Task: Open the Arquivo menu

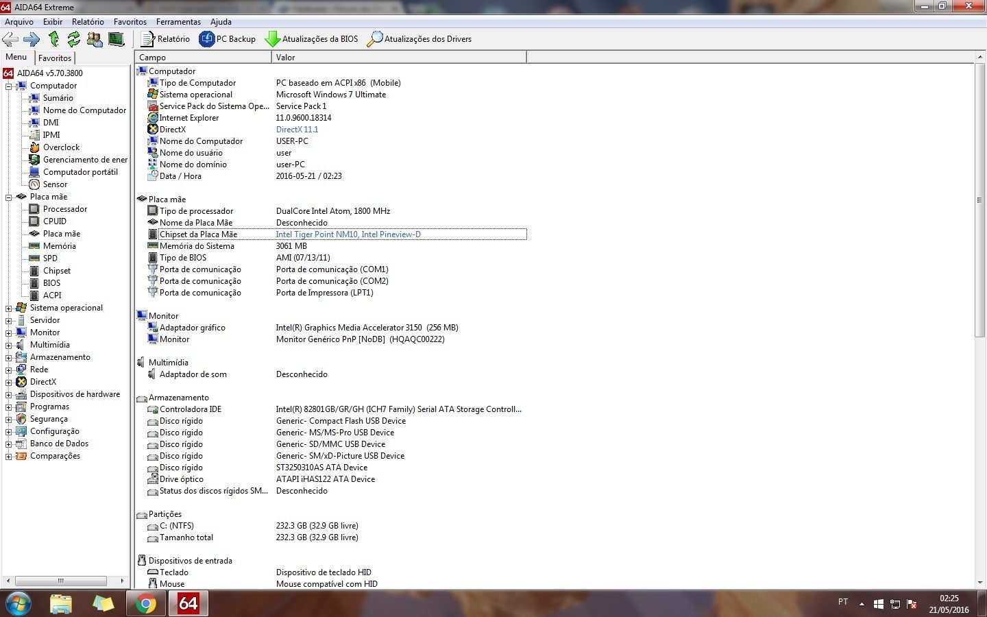Action: (19, 22)
